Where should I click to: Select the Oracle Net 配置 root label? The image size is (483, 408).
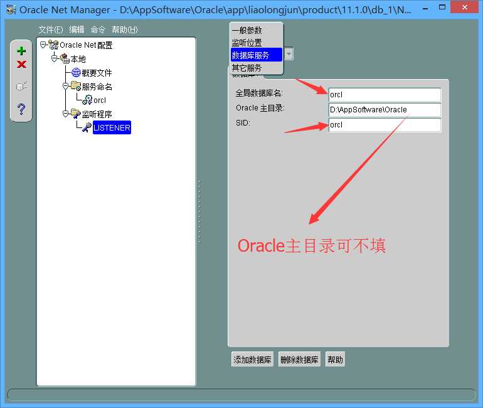pos(86,45)
